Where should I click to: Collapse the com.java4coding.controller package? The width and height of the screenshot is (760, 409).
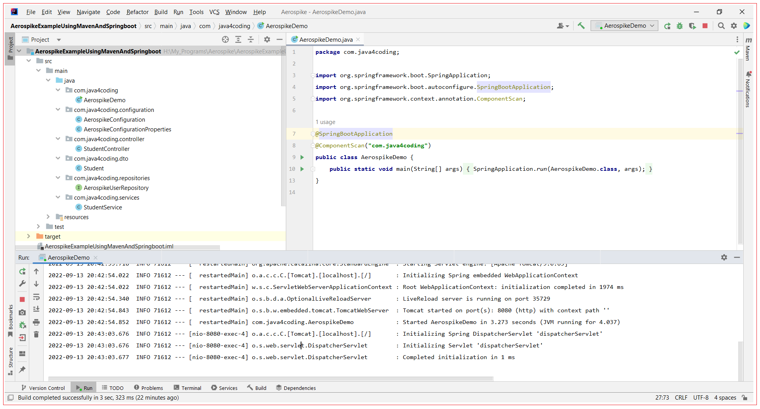click(58, 139)
